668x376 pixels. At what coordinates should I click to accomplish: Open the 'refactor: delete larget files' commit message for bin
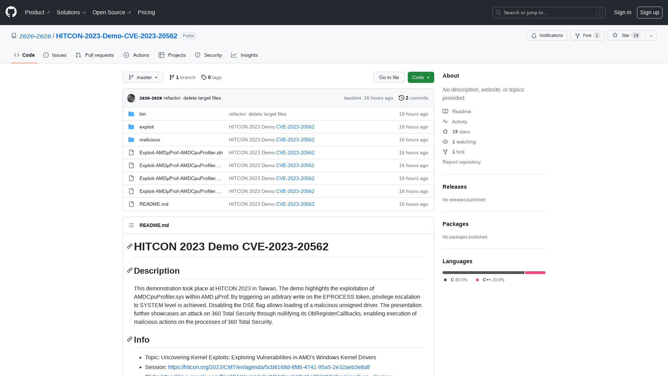[257, 114]
